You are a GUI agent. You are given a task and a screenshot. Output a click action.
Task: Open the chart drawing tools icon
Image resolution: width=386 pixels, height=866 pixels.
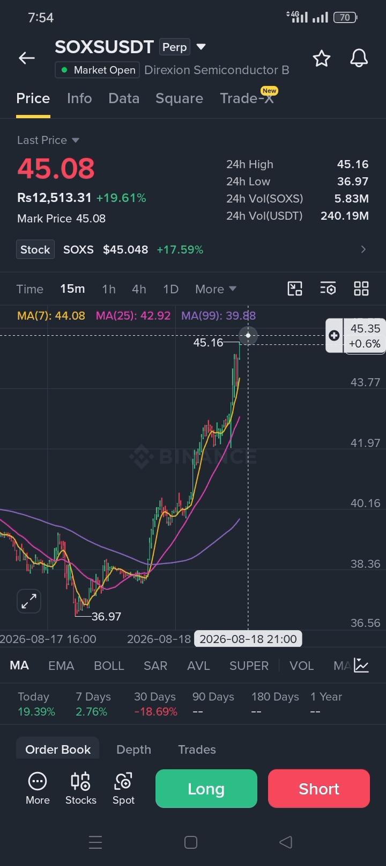pos(295,288)
